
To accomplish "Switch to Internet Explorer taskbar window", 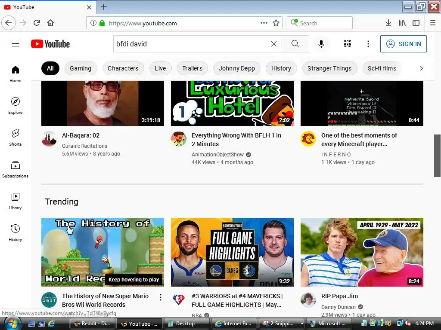I will (234, 324).
